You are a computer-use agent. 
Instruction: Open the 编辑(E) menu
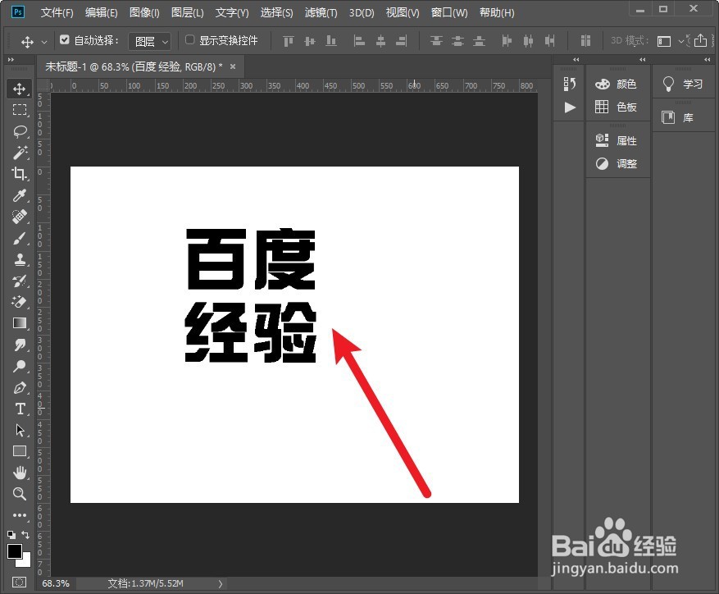pyautogui.click(x=102, y=12)
